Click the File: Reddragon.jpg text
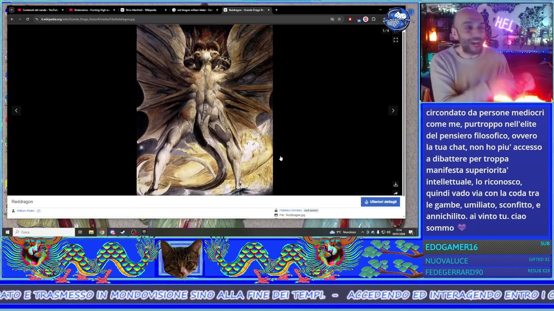Screen dimensions: 554x311 click(292, 215)
